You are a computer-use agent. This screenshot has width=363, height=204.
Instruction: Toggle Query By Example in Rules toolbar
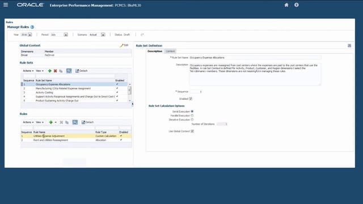tap(75, 122)
